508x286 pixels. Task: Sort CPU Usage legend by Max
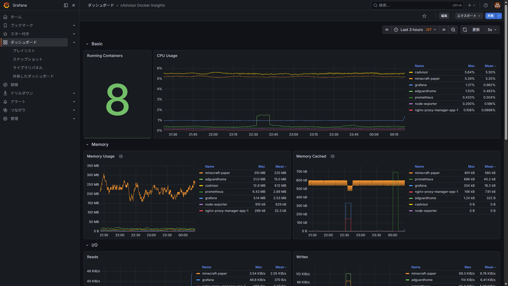pyautogui.click(x=471, y=66)
